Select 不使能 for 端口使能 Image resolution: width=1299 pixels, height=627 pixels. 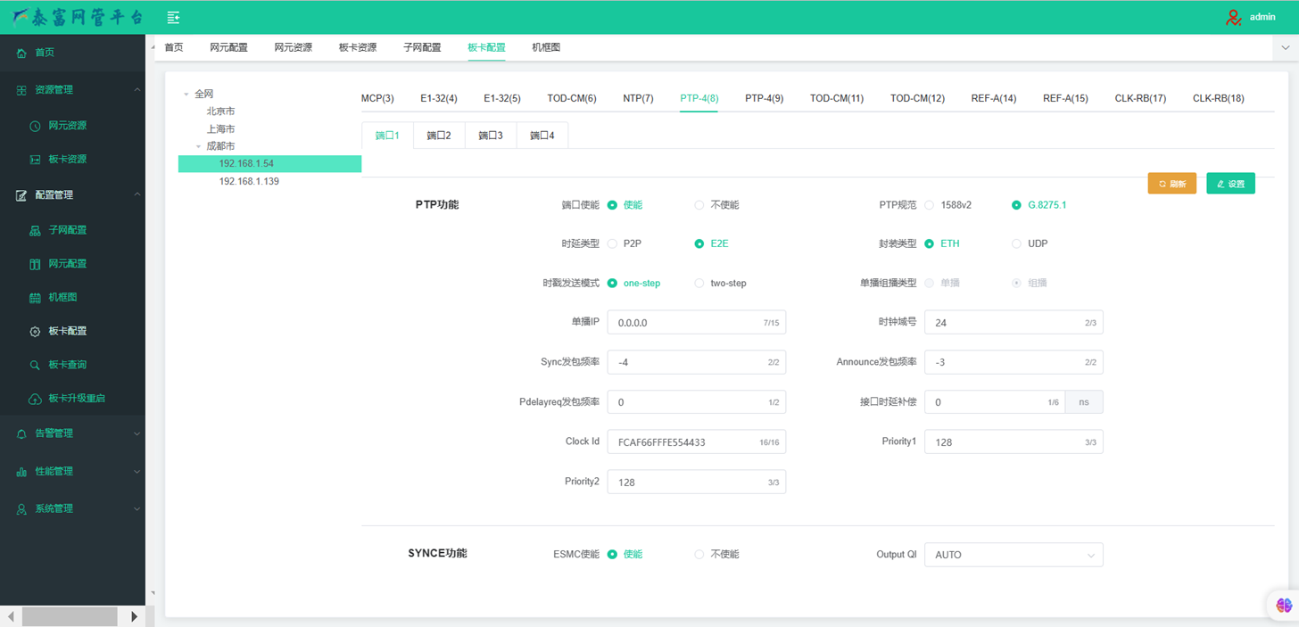tap(699, 205)
